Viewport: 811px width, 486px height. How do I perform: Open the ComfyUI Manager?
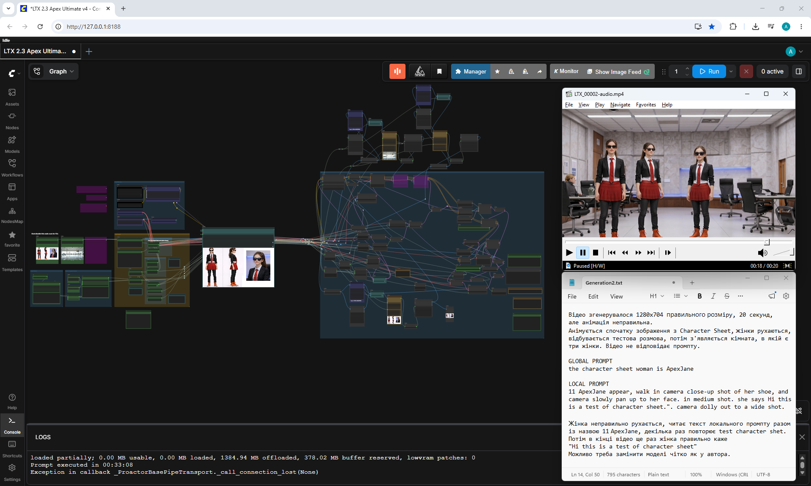click(x=471, y=71)
